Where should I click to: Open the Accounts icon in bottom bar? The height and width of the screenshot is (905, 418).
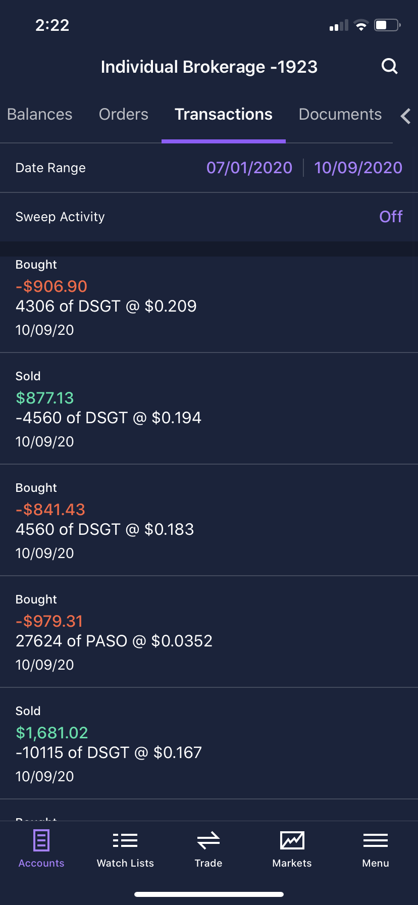(x=41, y=841)
